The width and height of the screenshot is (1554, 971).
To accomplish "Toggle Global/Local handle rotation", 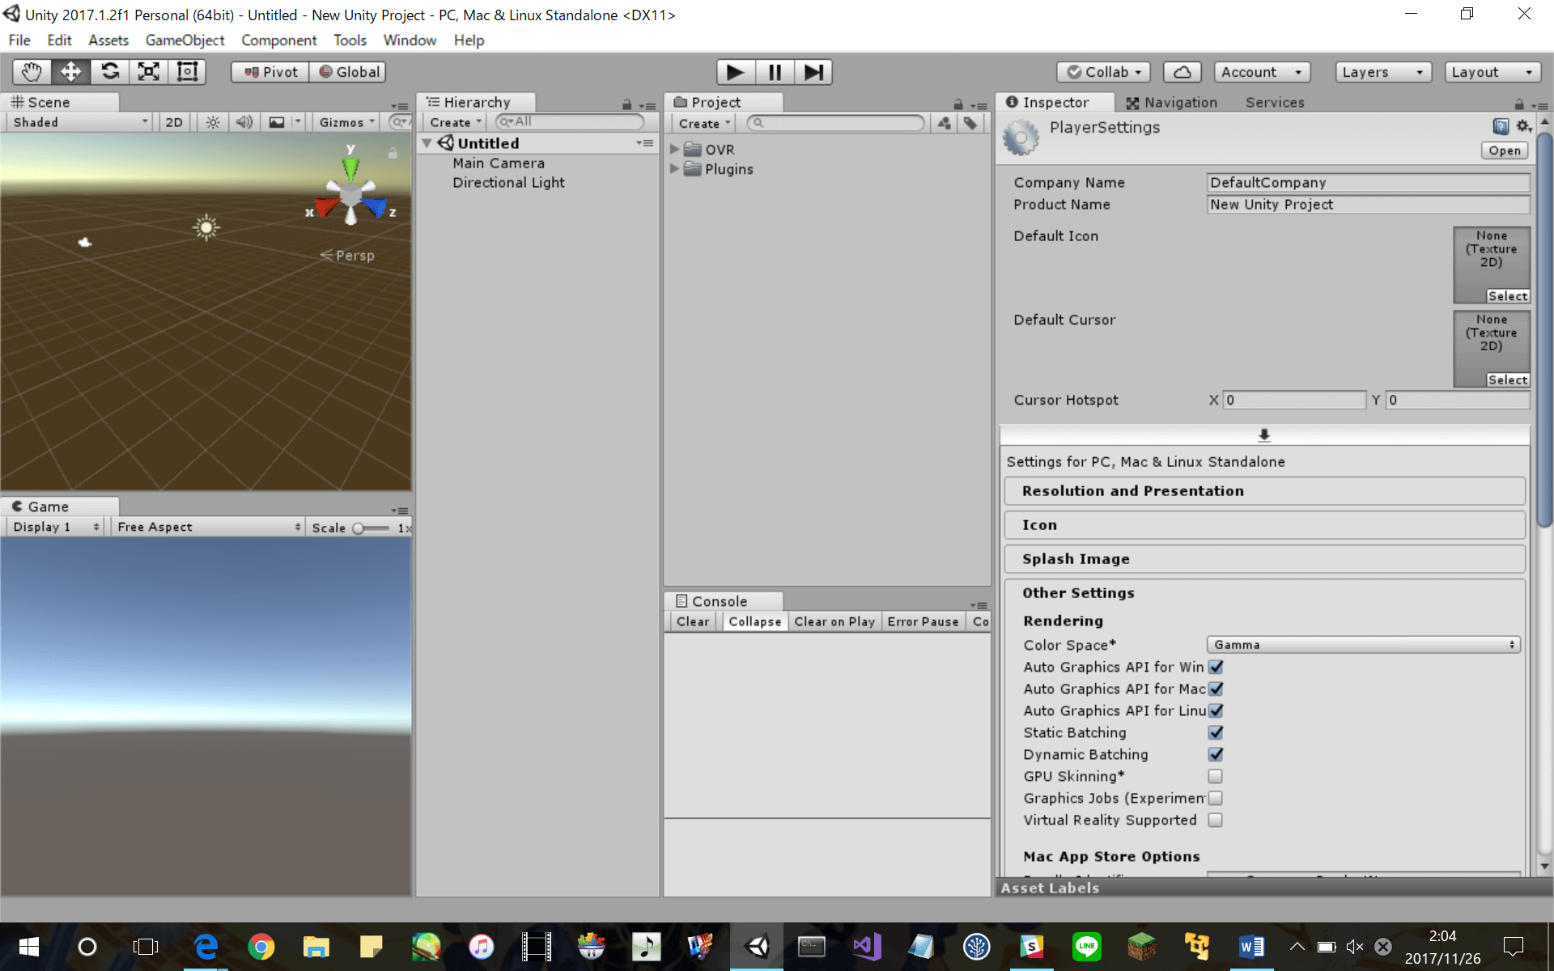I will [x=348, y=72].
